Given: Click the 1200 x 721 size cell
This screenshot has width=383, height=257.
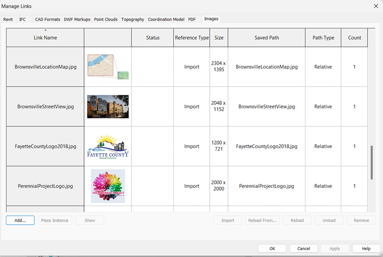Looking at the screenshot, I should [x=219, y=146].
